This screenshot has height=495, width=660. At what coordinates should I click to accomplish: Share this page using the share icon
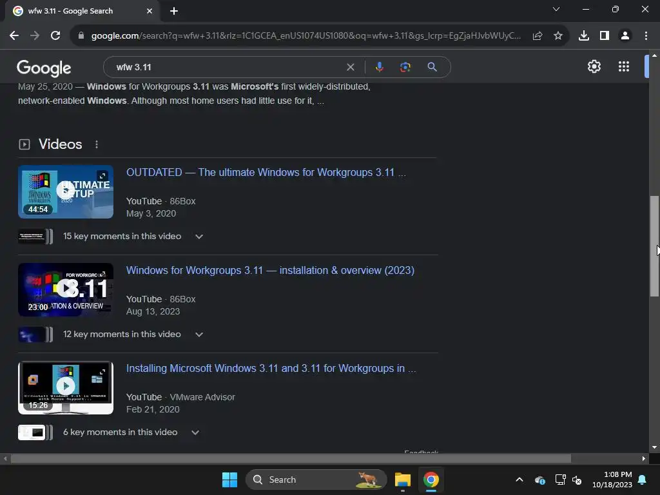coord(538,36)
